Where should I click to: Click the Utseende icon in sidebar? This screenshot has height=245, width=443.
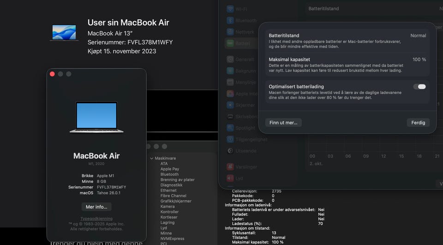click(230, 151)
